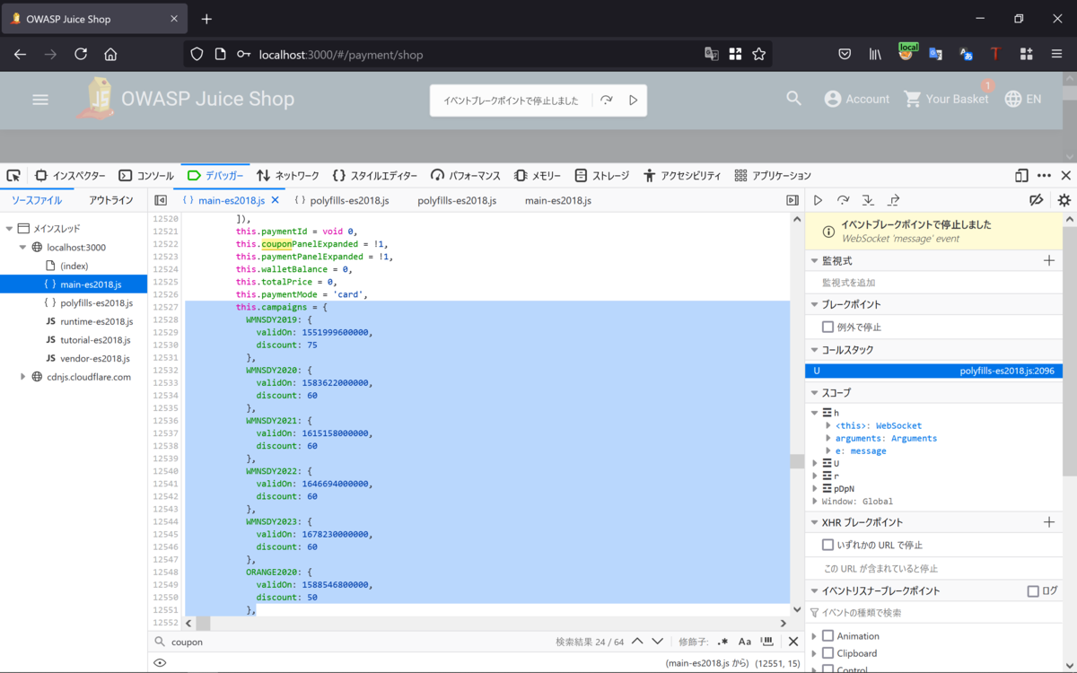Toggle whole word search modifier icon

(767, 642)
